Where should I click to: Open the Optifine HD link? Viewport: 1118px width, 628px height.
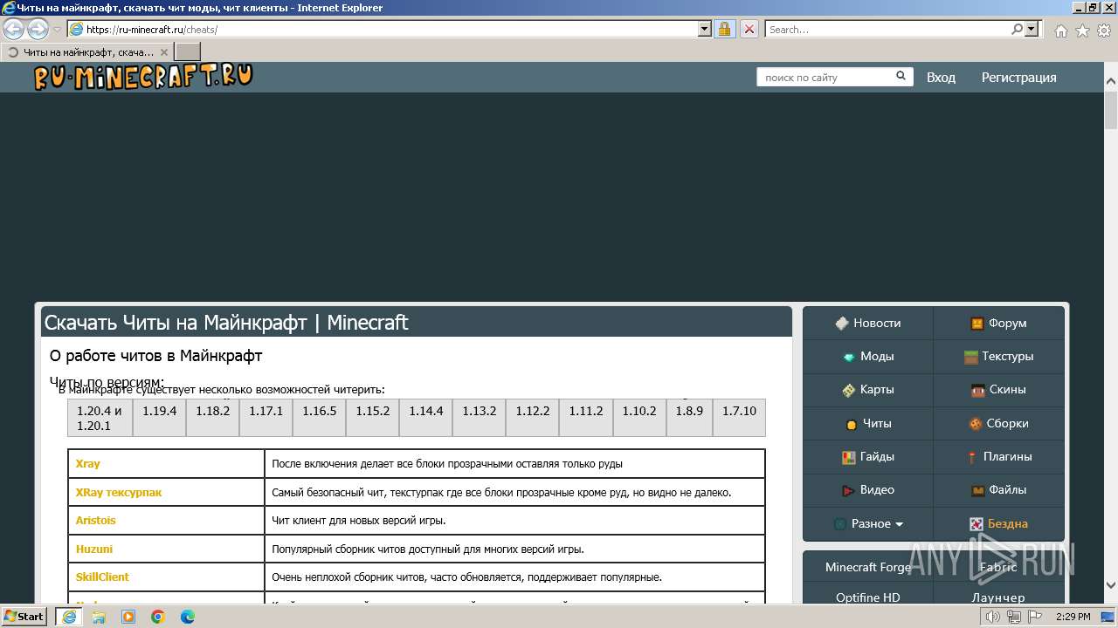[868, 597]
